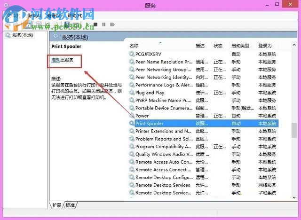
Task: Click 网络服务 logon cell of Remote Desktop Services
Action: [267, 185]
